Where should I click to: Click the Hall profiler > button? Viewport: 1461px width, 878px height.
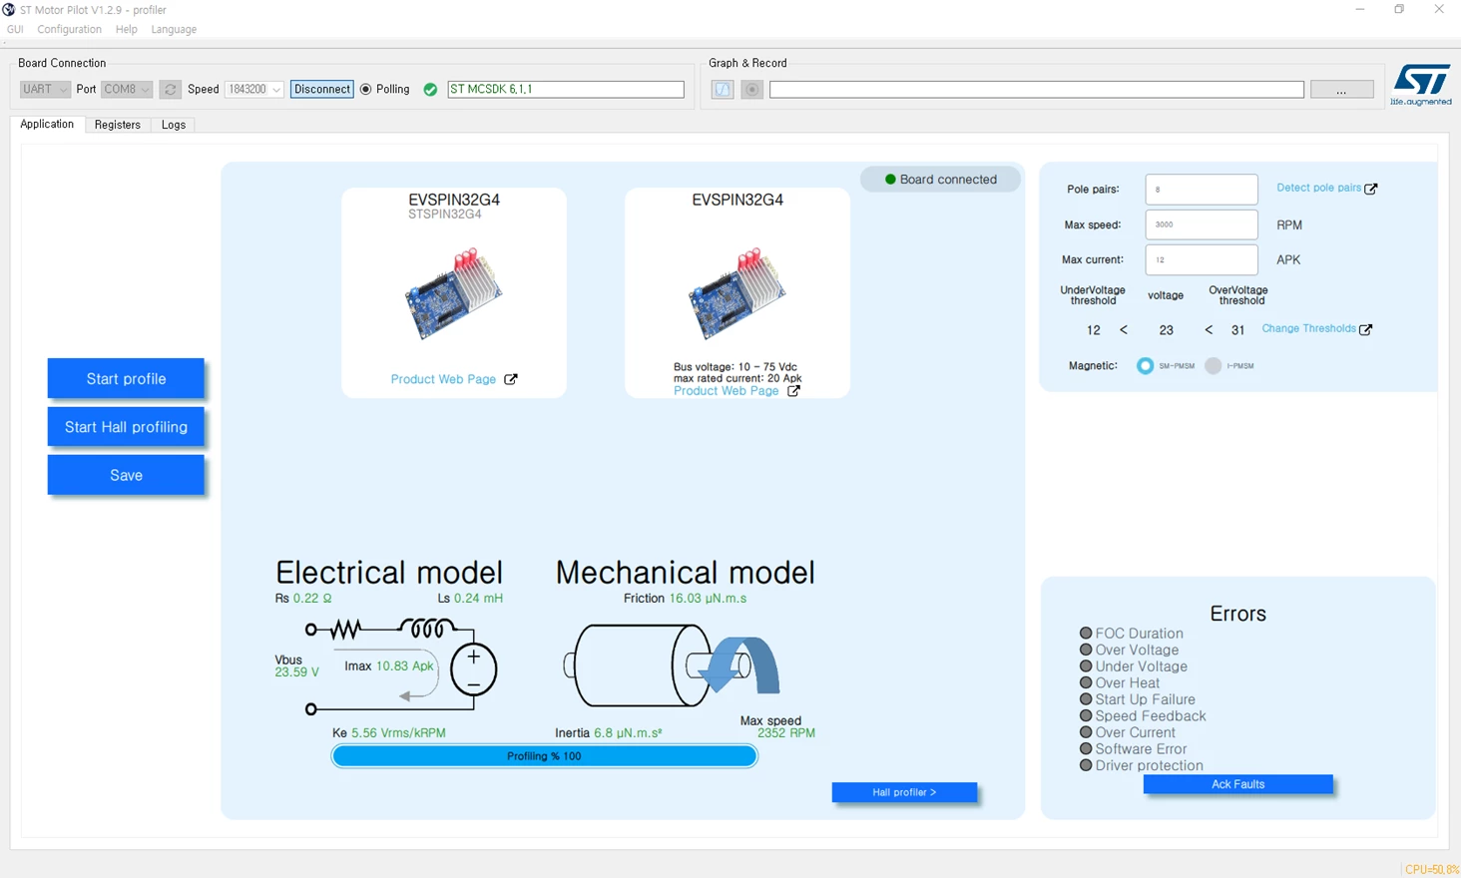(x=904, y=792)
